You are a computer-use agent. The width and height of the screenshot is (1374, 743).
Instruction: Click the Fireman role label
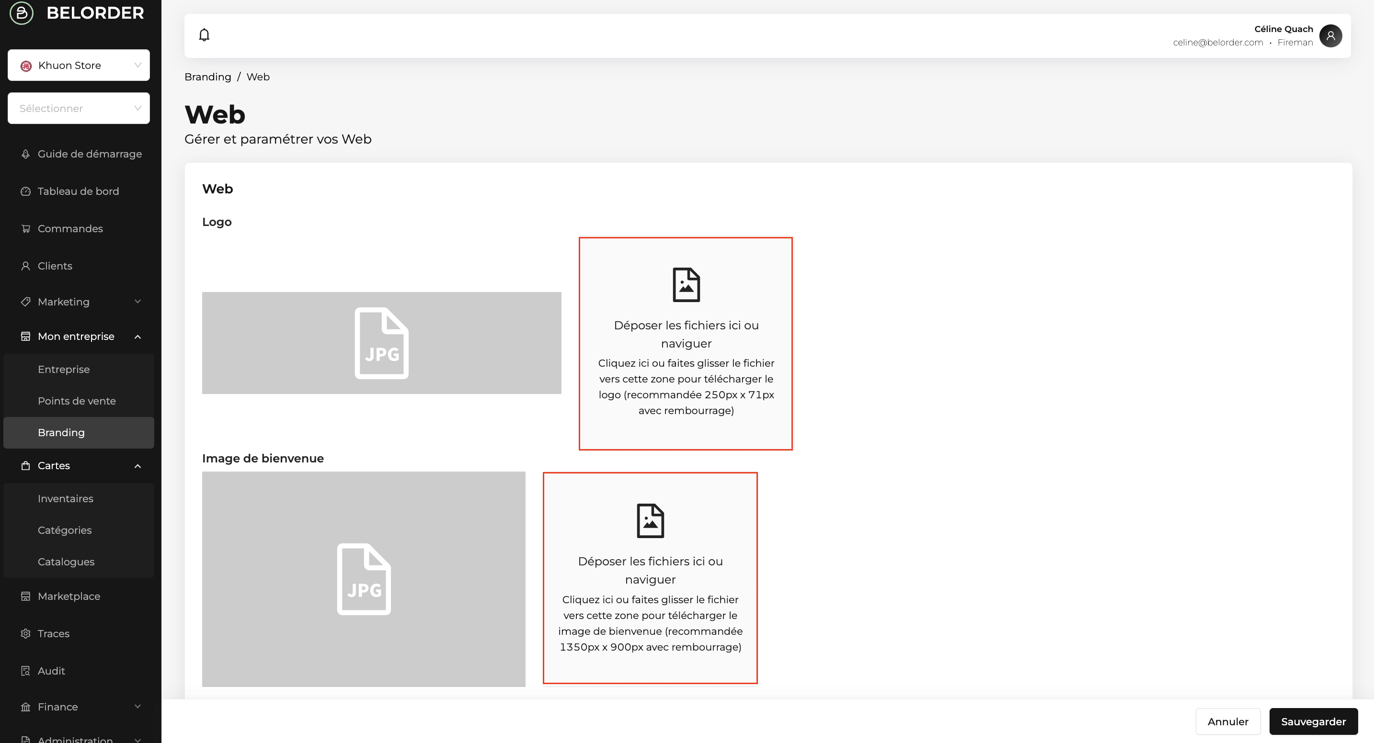(x=1295, y=43)
